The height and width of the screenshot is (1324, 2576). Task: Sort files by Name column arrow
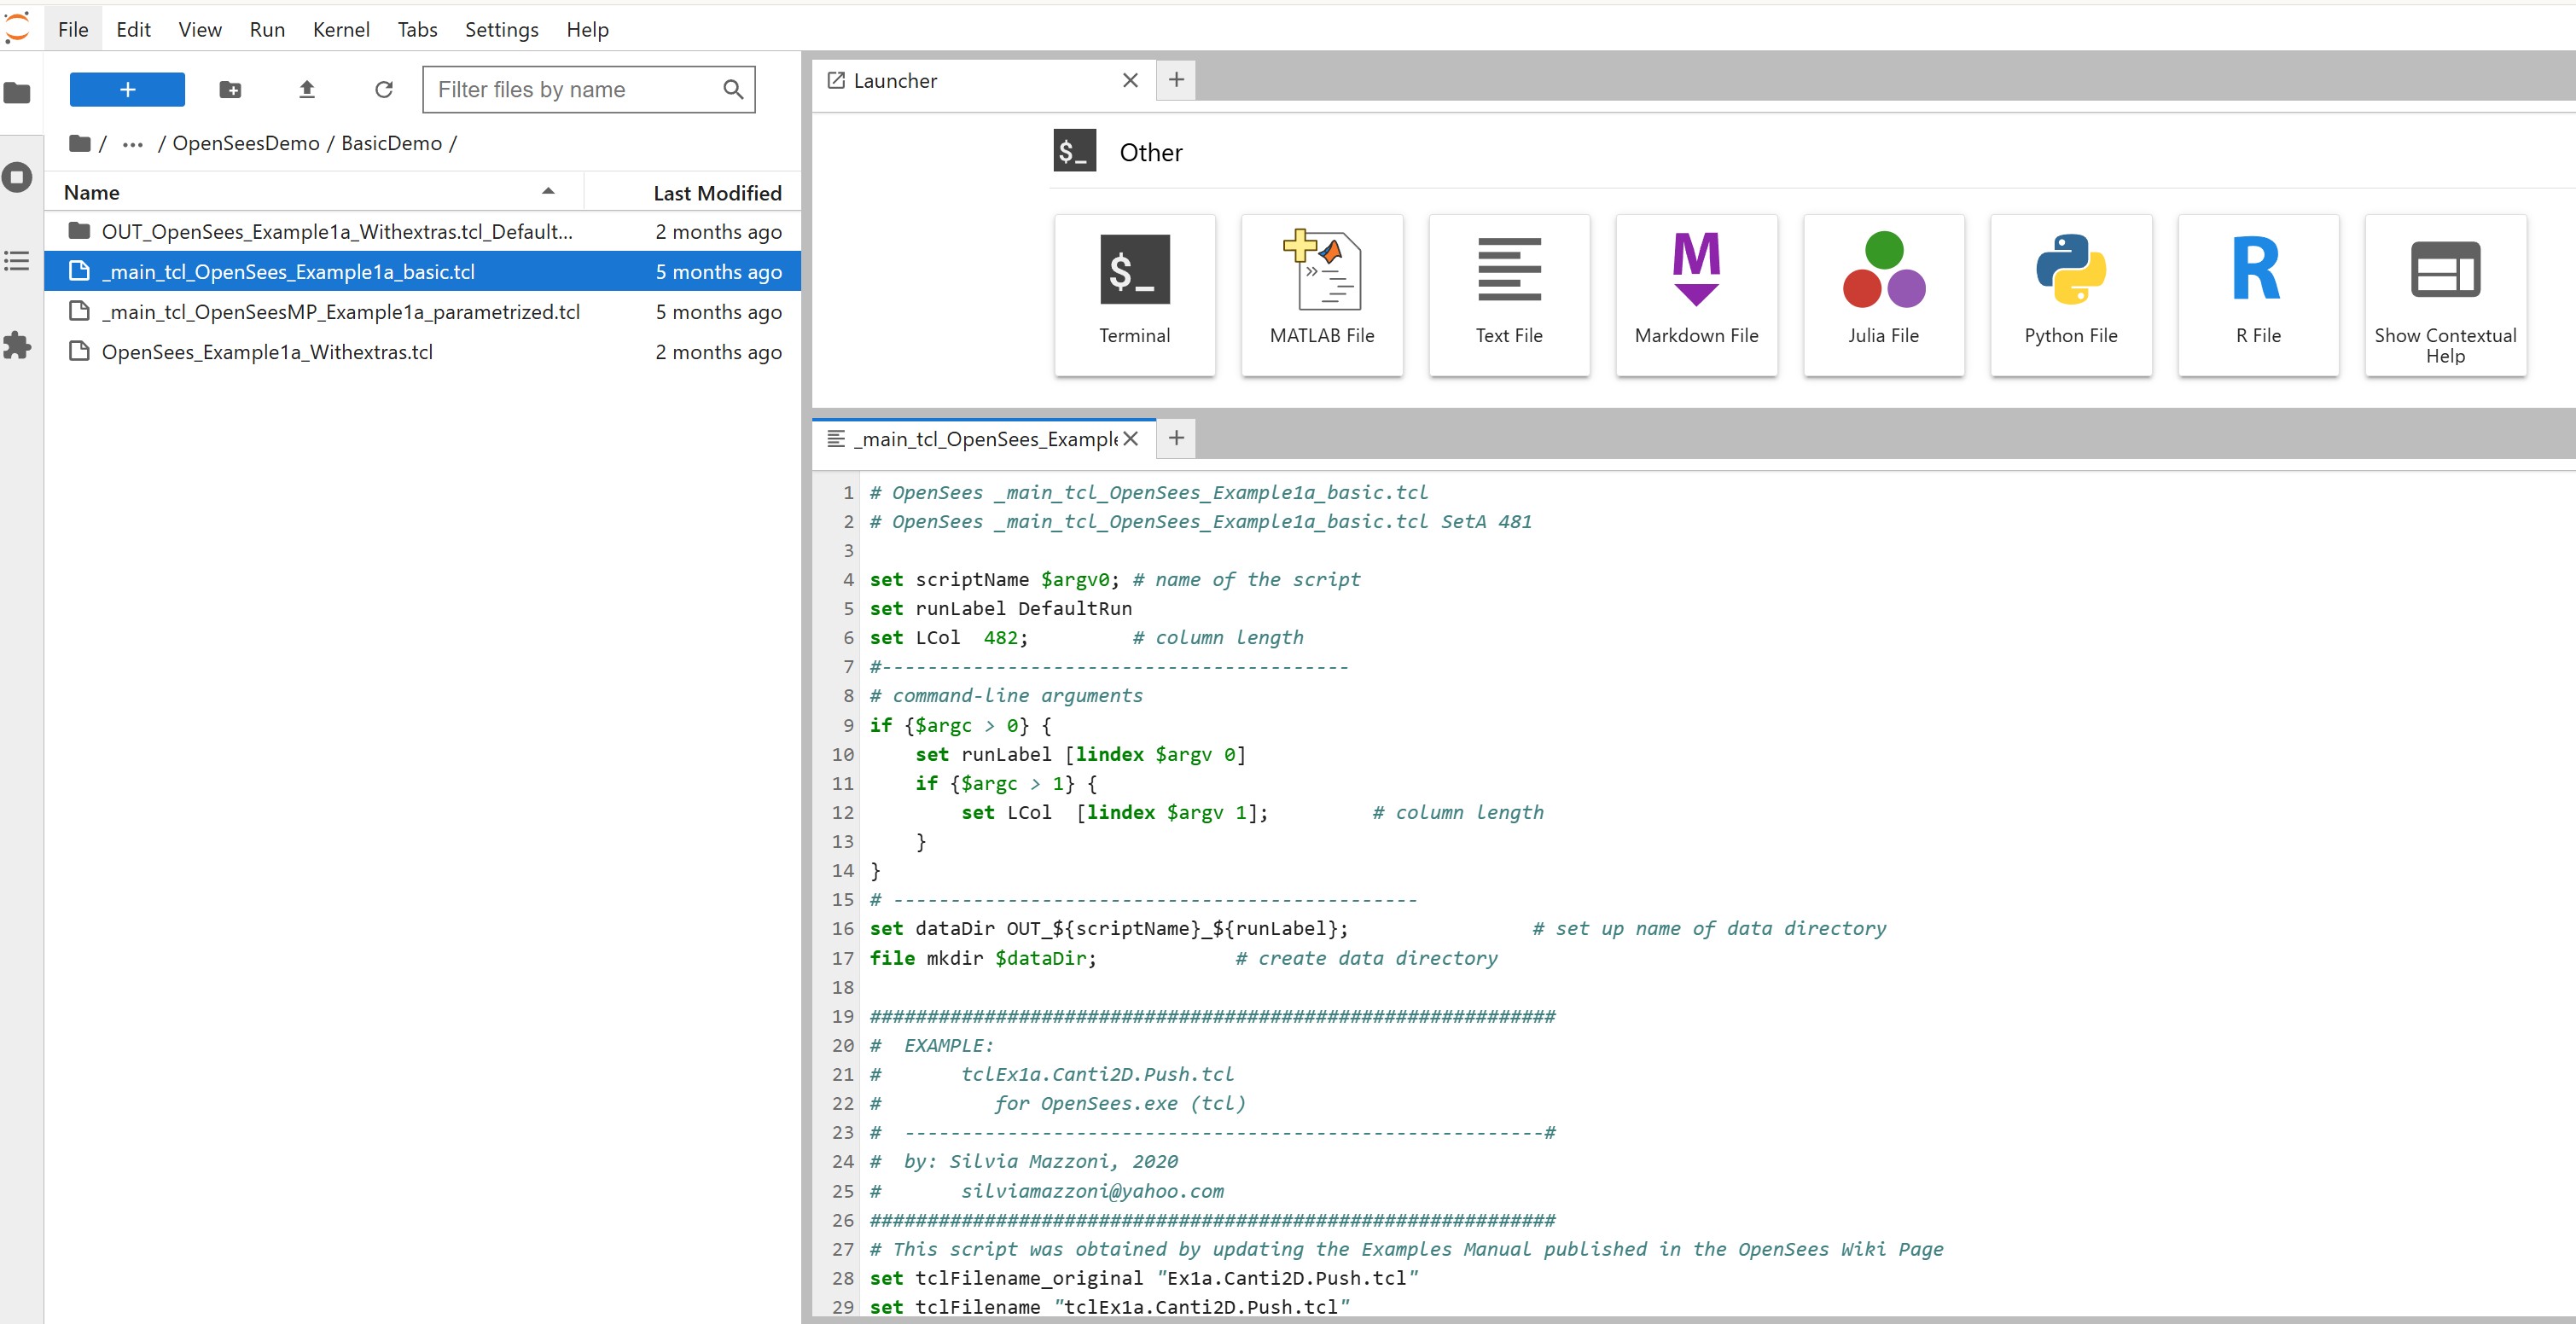pyautogui.click(x=548, y=192)
